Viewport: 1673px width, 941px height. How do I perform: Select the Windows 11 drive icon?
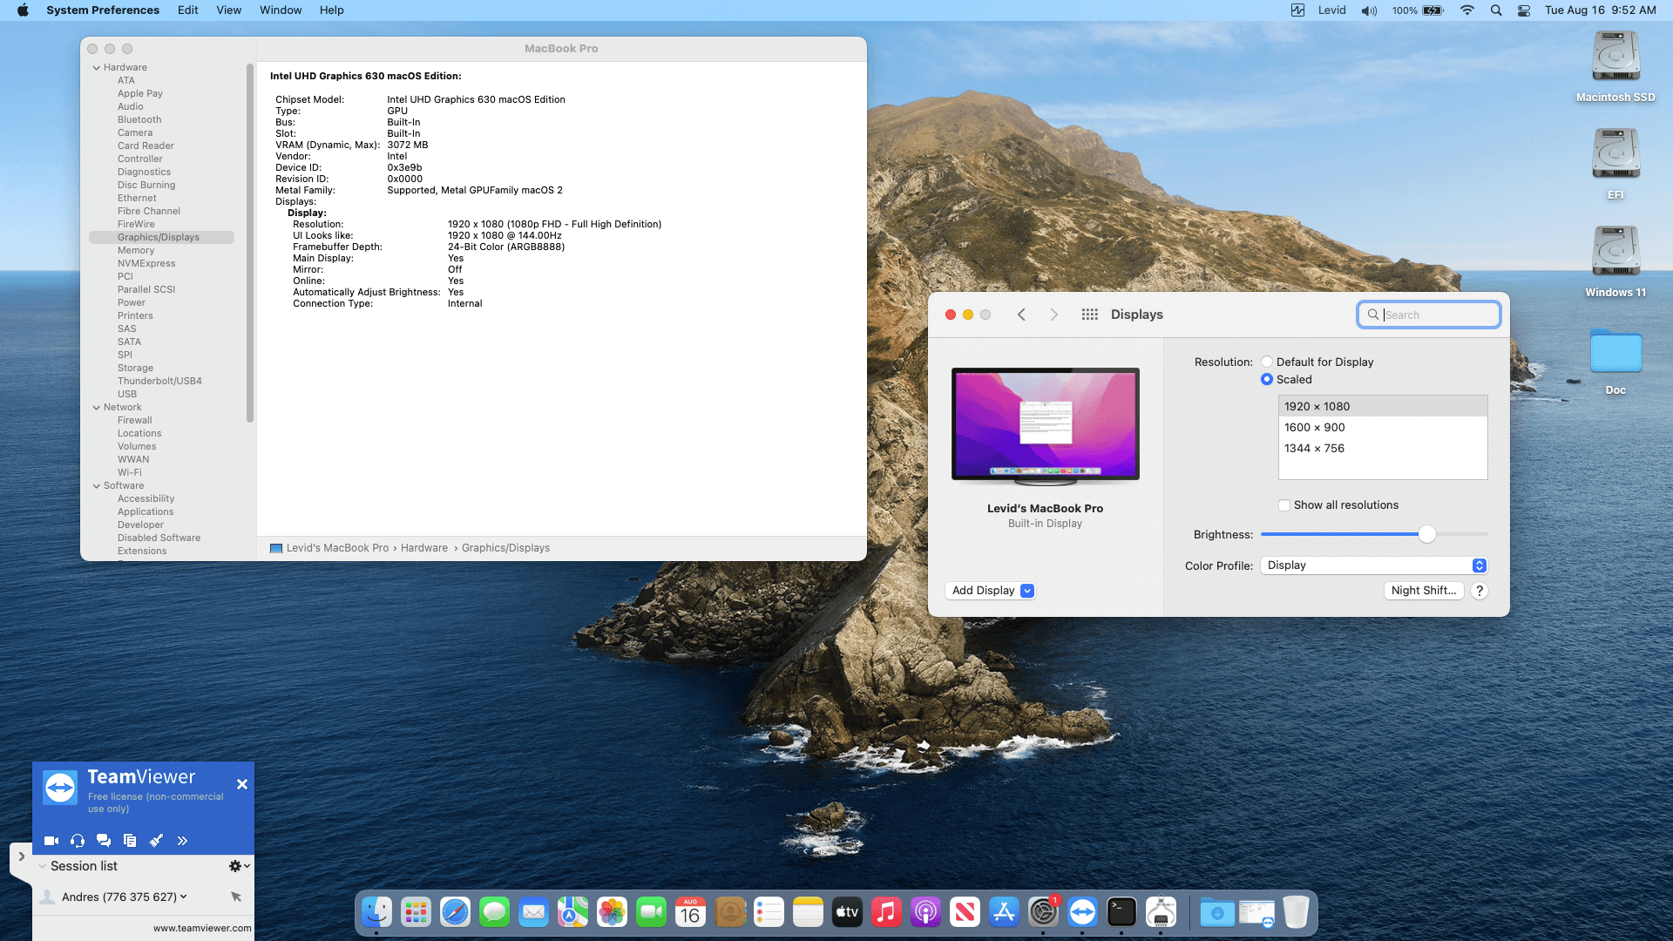(1615, 253)
